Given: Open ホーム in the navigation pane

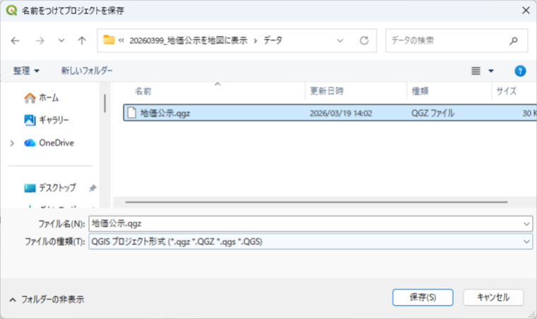Looking at the screenshot, I should coord(42,97).
